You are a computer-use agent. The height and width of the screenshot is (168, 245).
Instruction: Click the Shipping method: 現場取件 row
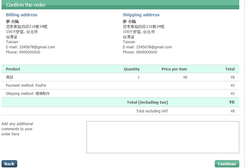click(28, 94)
